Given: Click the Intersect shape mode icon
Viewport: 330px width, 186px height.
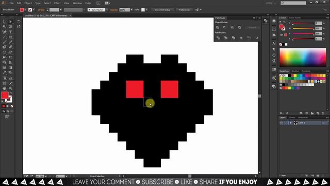Looking at the screenshot, I should click(232, 27).
